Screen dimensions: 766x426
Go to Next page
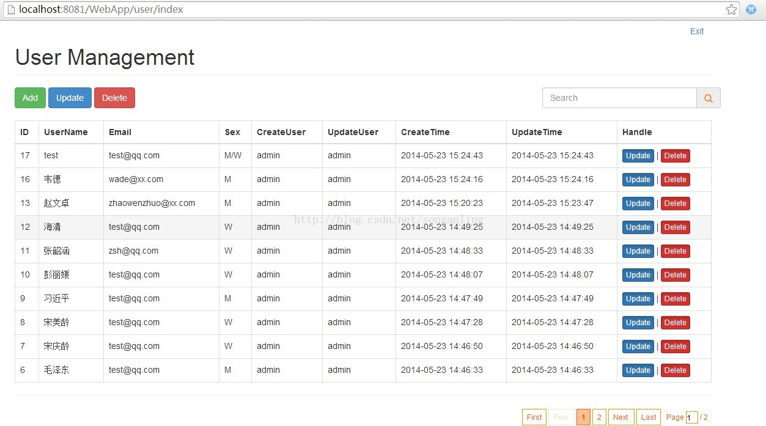[x=621, y=417]
